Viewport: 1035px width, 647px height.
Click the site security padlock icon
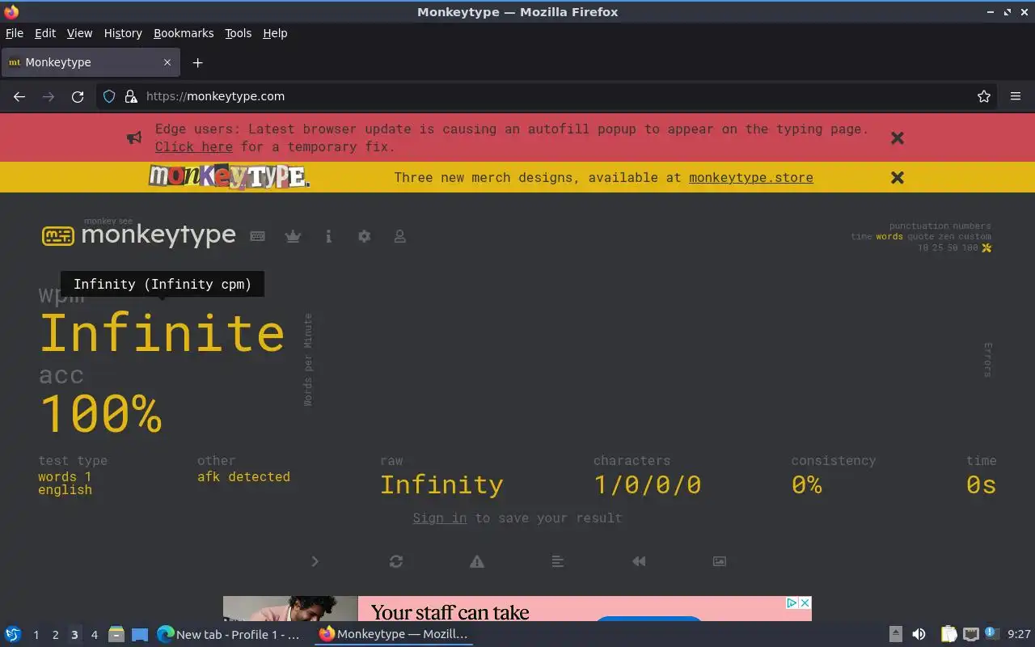[x=131, y=96]
